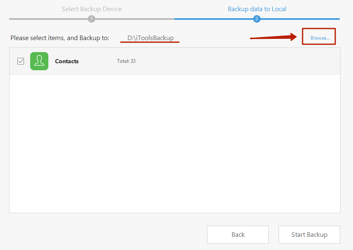Select the Contacts row in the list
The image size is (353, 250).
click(x=227, y=61)
